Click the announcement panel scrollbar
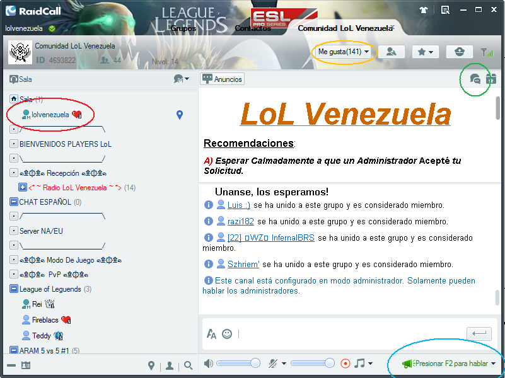The height and width of the screenshot is (378, 505). (x=498, y=108)
